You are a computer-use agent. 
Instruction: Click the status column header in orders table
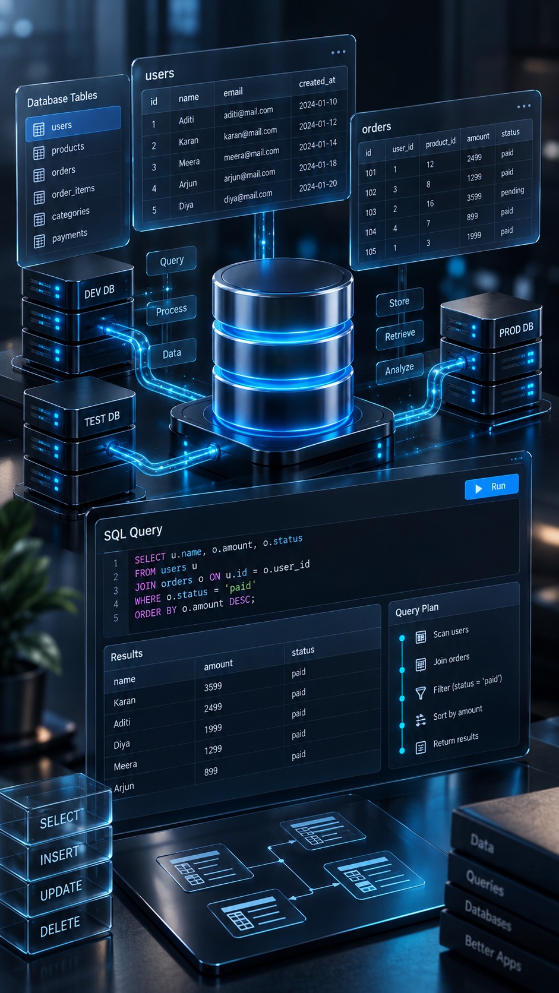click(510, 133)
